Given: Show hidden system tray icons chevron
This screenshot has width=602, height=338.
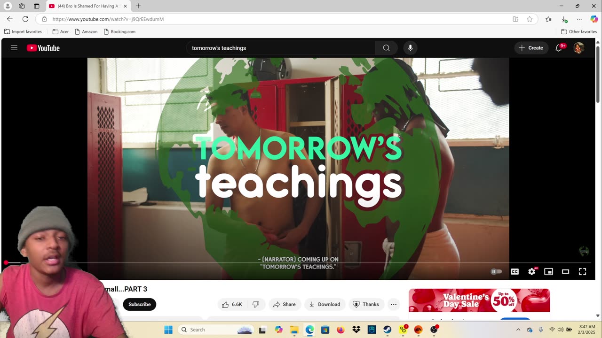Looking at the screenshot, I should click(x=518, y=330).
